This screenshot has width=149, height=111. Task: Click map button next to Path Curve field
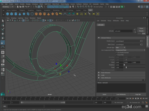[x=141, y=45]
